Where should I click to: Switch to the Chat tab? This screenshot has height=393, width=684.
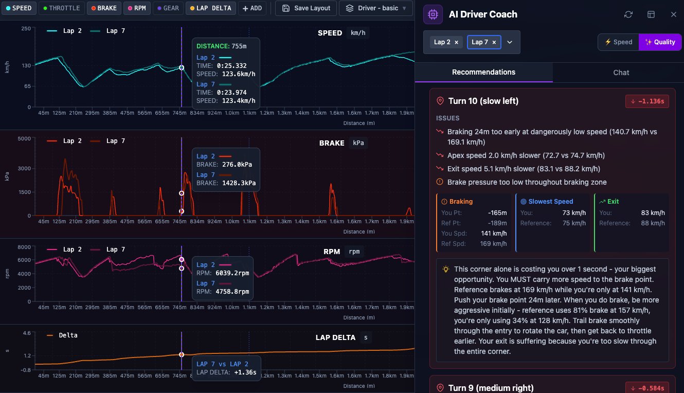tap(620, 72)
